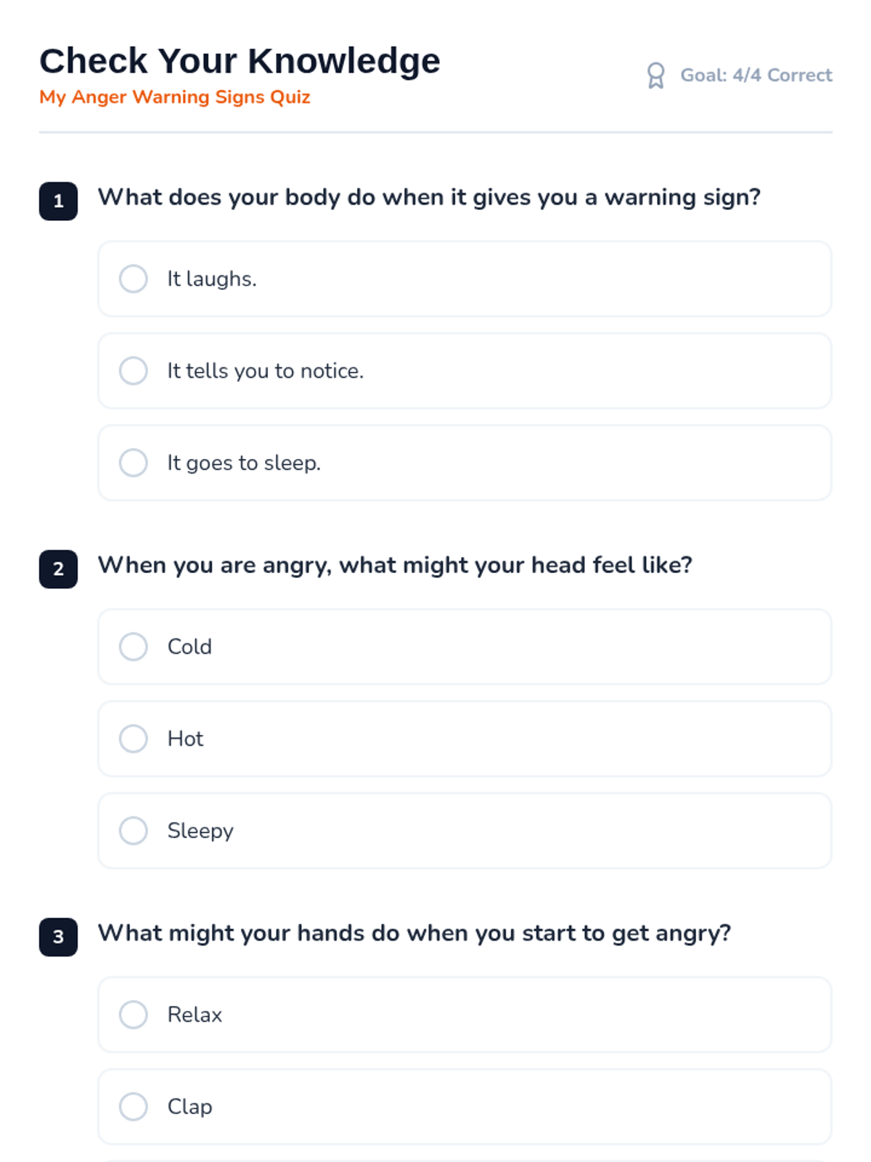Click the 'Check Your Knowledge' heading

coord(240,61)
